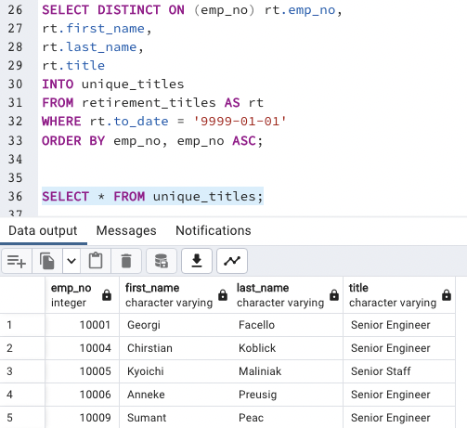467x428 pixels.
Task: Click the Copy icon in results toolbar
Action: click(x=47, y=261)
